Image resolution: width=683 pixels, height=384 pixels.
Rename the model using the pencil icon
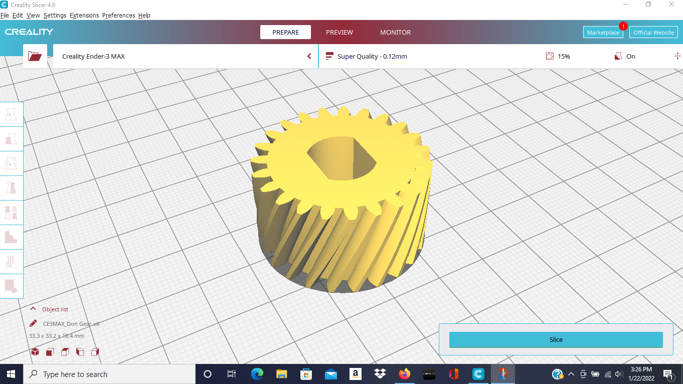(x=33, y=323)
